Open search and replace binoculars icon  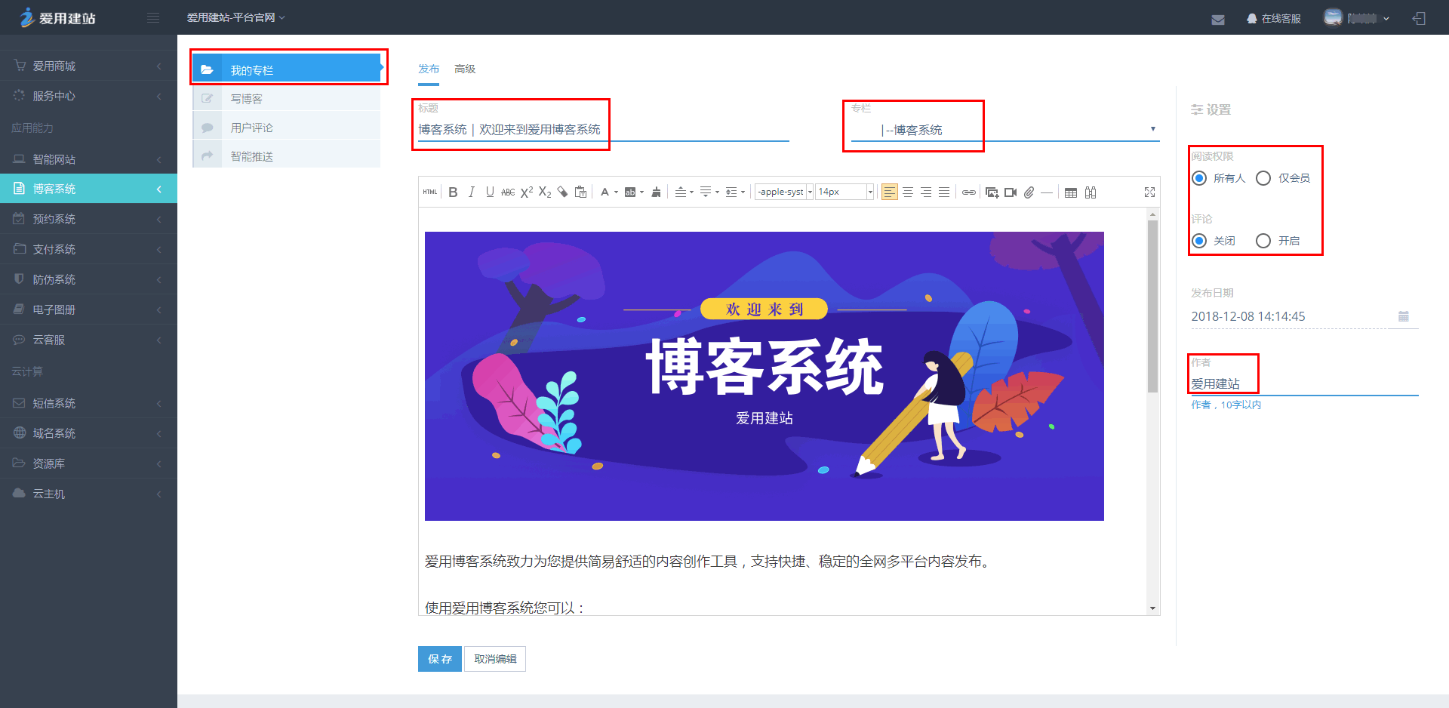click(1091, 192)
